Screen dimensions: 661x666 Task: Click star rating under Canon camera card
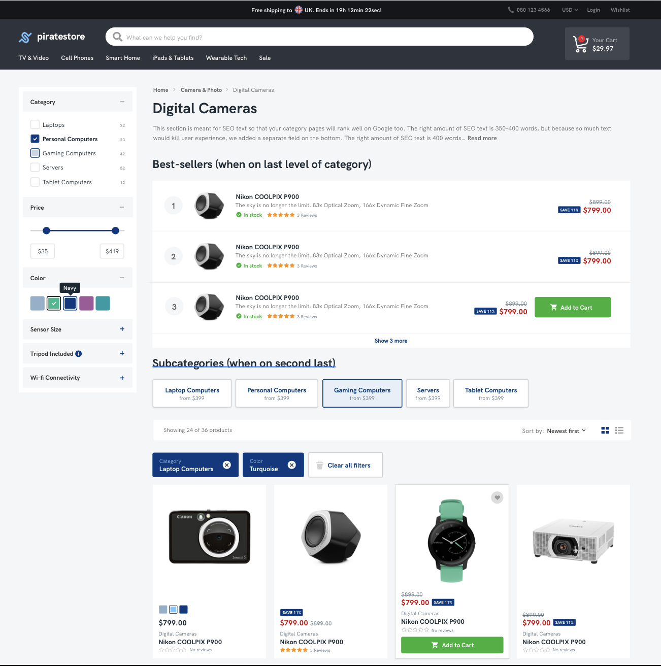tap(173, 650)
